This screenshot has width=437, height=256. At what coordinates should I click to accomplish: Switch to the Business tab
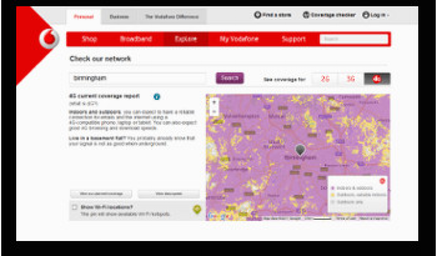(x=119, y=17)
